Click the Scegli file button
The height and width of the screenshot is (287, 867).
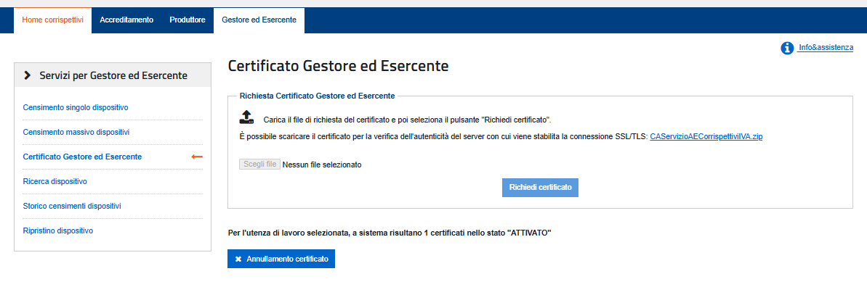(x=260, y=164)
